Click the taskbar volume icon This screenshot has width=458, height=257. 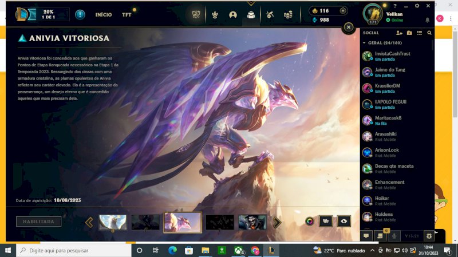pyautogui.click(x=405, y=250)
